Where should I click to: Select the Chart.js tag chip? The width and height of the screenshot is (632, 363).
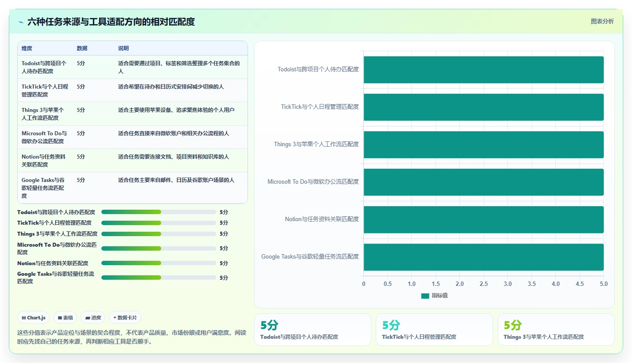click(33, 318)
